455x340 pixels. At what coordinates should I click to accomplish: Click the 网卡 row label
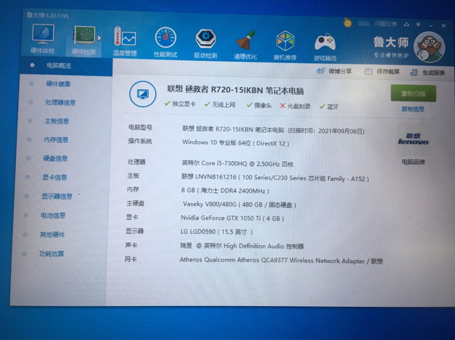pyautogui.click(x=130, y=259)
